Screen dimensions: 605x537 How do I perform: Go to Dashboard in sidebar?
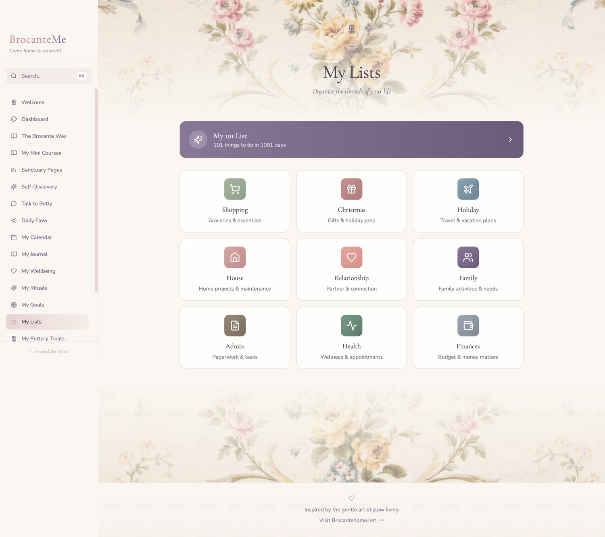47,119
